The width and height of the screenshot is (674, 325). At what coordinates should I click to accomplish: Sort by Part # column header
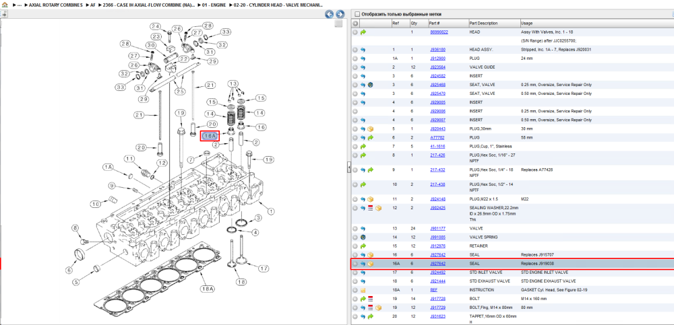tap(433, 23)
